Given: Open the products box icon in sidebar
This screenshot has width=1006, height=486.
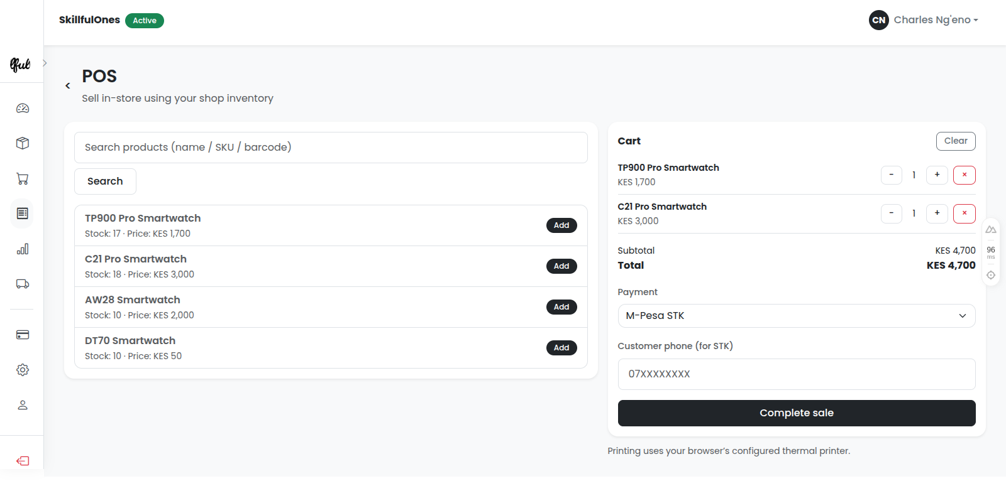Looking at the screenshot, I should [23, 143].
